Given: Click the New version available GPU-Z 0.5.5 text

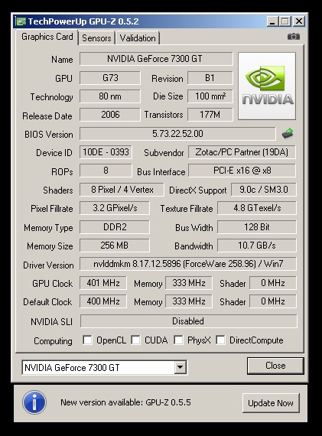Looking at the screenshot, I should tap(125, 402).
